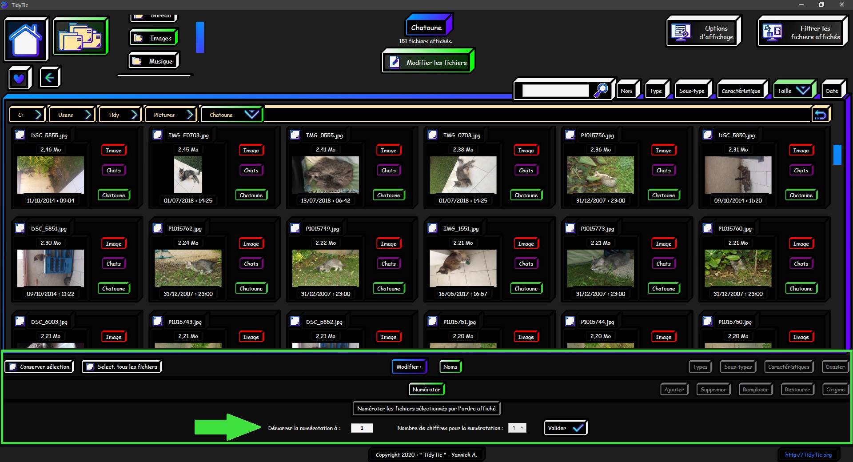Check the box next to IMG_0703.jpg

coord(432,135)
